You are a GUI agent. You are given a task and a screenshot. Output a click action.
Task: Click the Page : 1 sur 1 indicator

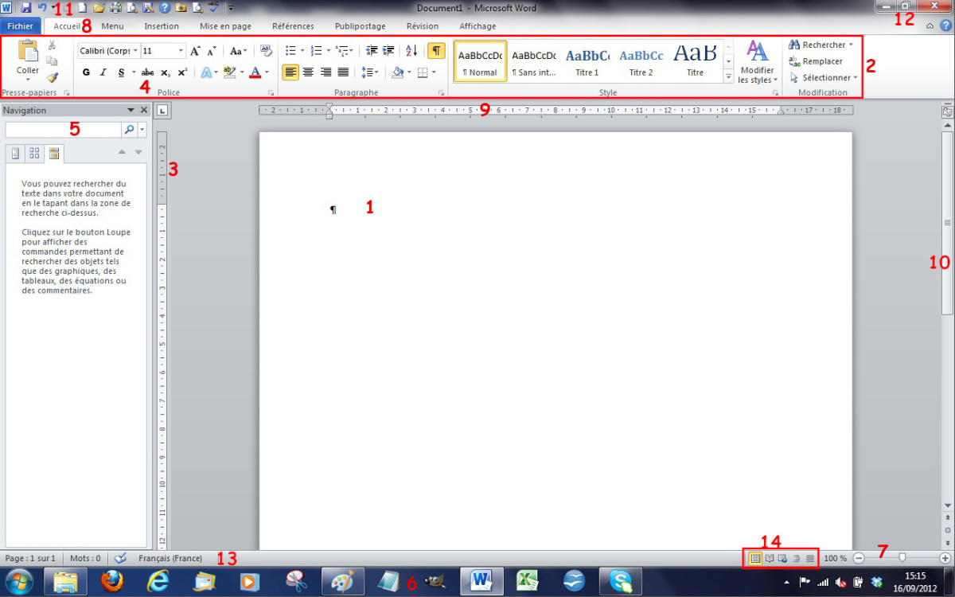coord(30,559)
